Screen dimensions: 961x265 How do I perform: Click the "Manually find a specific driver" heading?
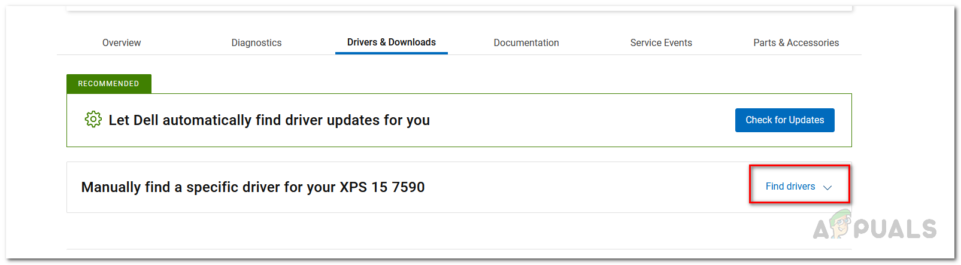coord(210,187)
